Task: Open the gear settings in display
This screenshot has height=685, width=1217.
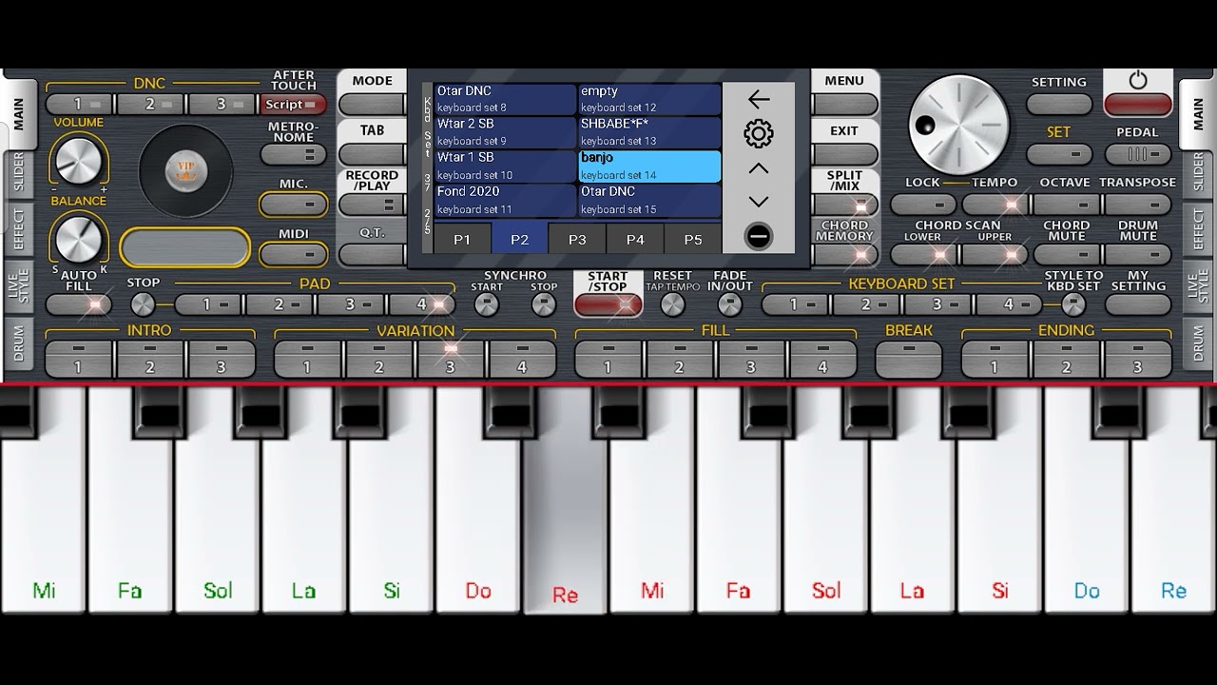Action: [759, 133]
